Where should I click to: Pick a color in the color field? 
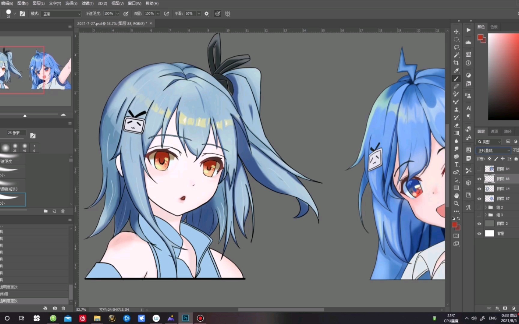click(503, 76)
